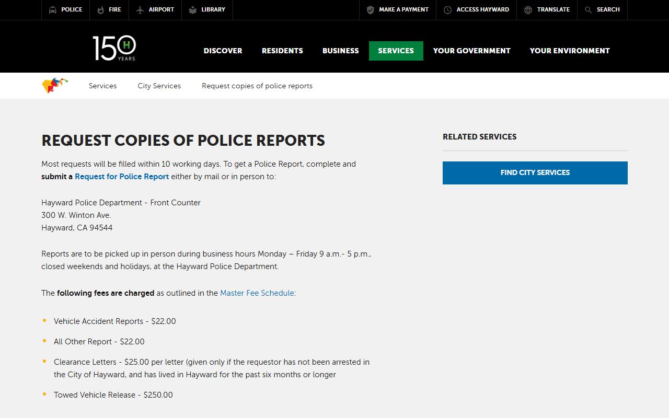Screen dimensions: 669x418
Task: Open the highlighted SERVICES menu
Action: pyautogui.click(x=396, y=51)
